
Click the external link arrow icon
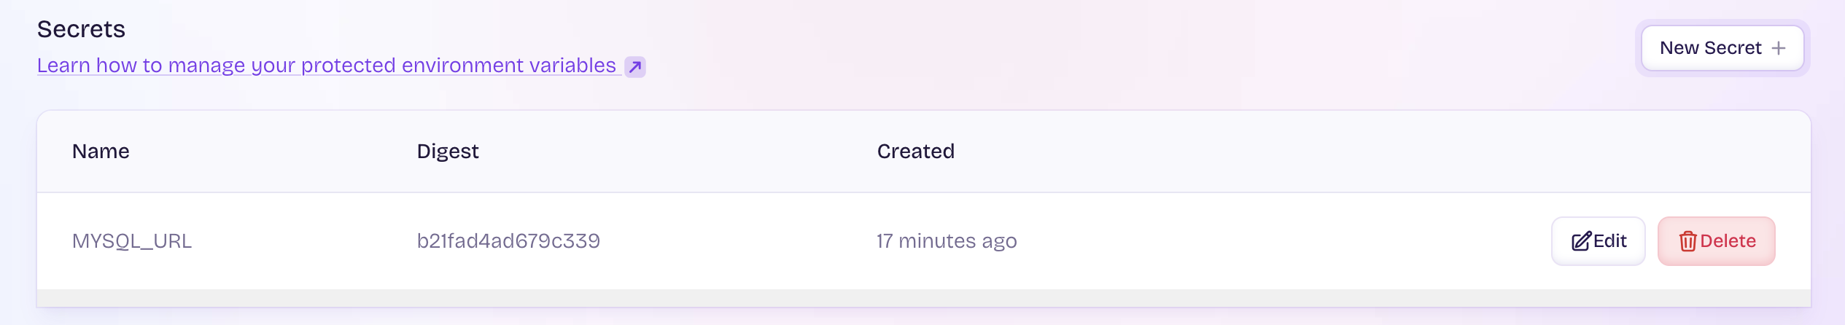635,67
